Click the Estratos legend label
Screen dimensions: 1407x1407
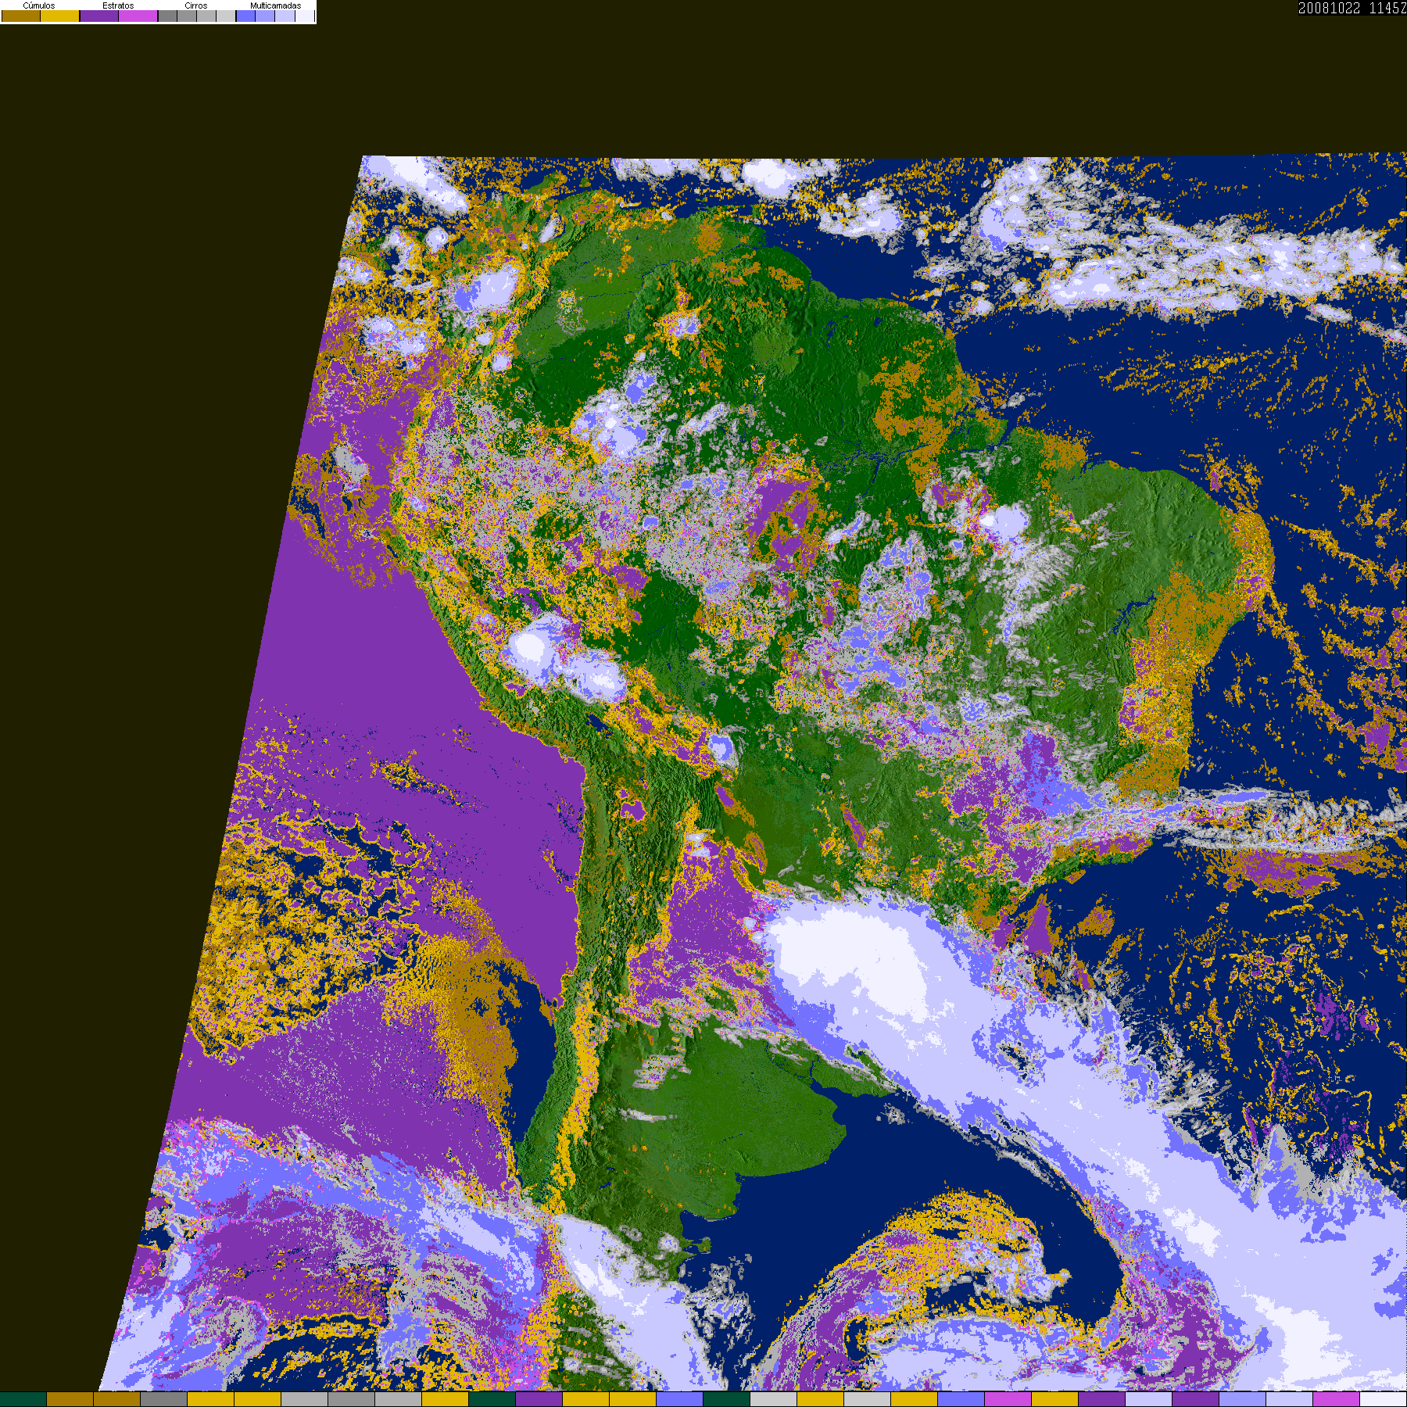click(x=118, y=5)
